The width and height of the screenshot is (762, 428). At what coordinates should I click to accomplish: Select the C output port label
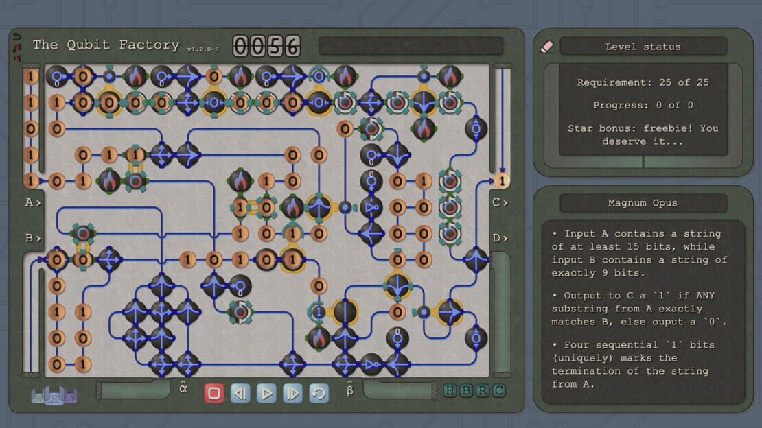[x=500, y=202]
